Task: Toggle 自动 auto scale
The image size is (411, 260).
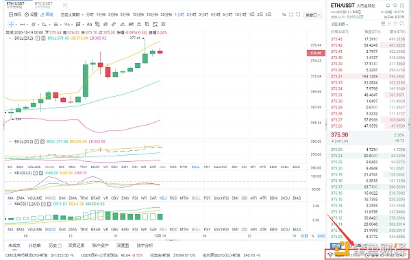Action: [x=321, y=236]
